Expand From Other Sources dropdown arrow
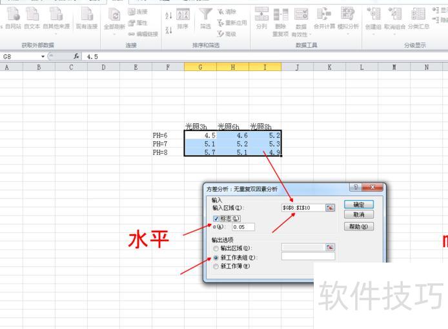Screen dimensions: 448x329 click(56, 34)
